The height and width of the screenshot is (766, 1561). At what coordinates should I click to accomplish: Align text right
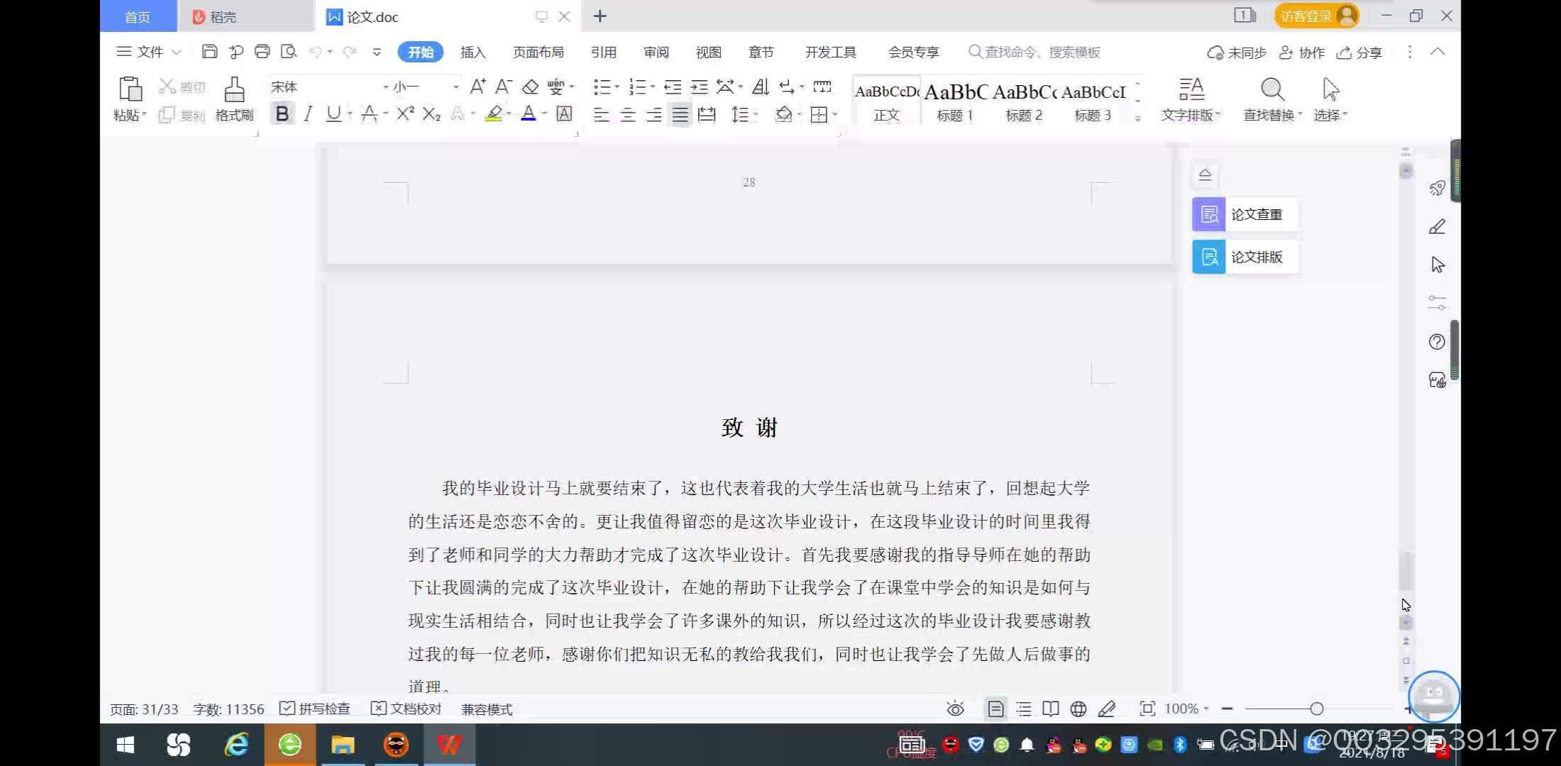(x=653, y=114)
